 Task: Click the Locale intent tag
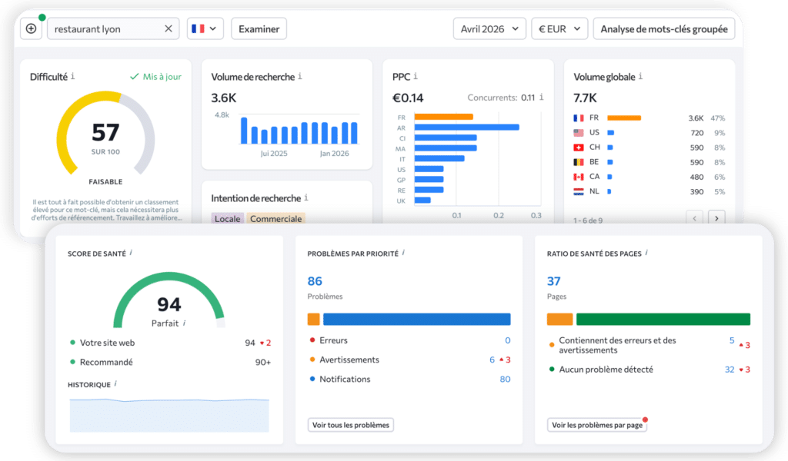tap(227, 218)
